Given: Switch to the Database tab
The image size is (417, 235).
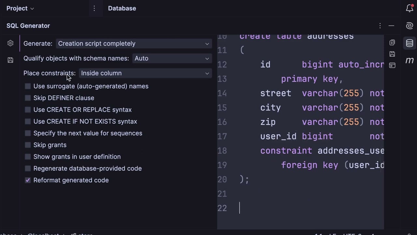Looking at the screenshot, I should (x=122, y=8).
